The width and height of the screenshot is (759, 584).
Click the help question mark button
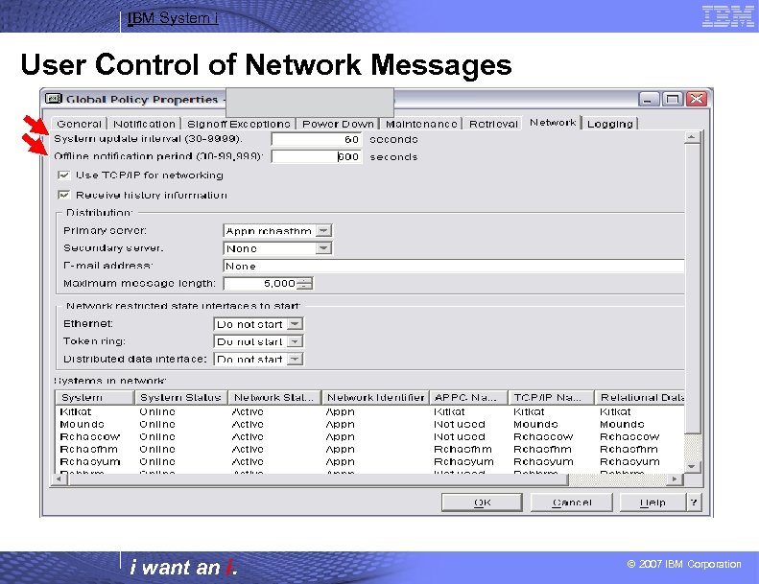pyautogui.click(x=694, y=502)
